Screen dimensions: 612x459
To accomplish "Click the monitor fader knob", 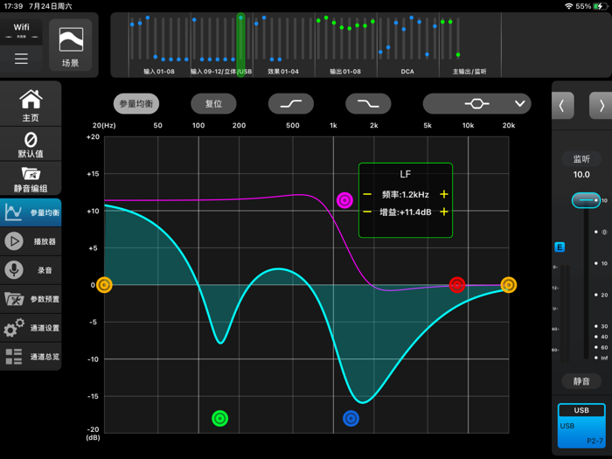I will (x=586, y=200).
